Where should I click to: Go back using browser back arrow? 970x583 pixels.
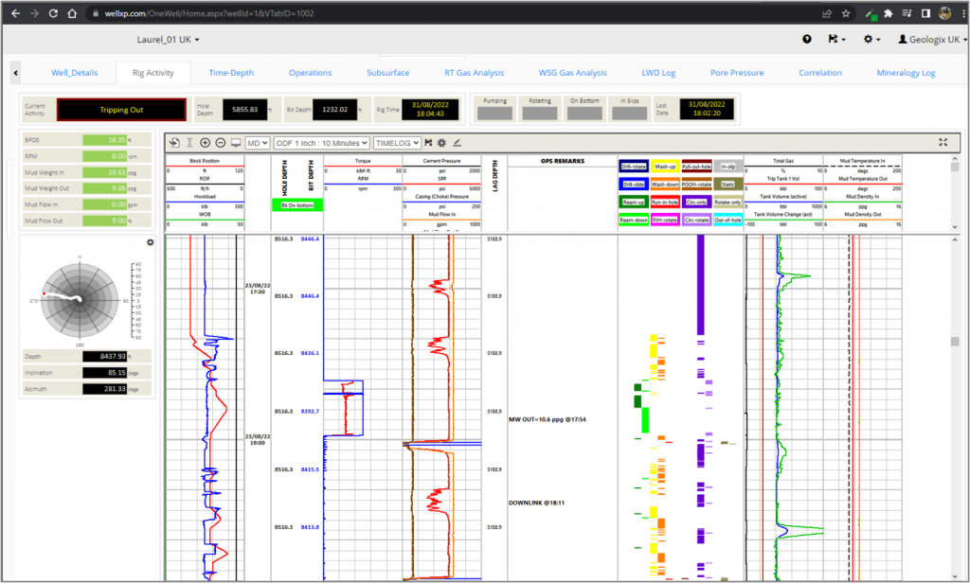(x=15, y=13)
